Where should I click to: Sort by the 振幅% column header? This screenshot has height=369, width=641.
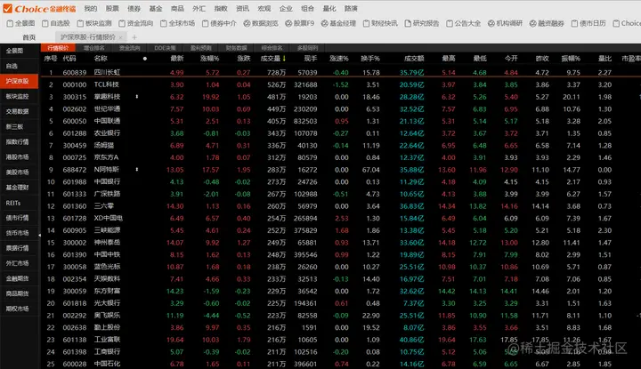click(x=571, y=59)
